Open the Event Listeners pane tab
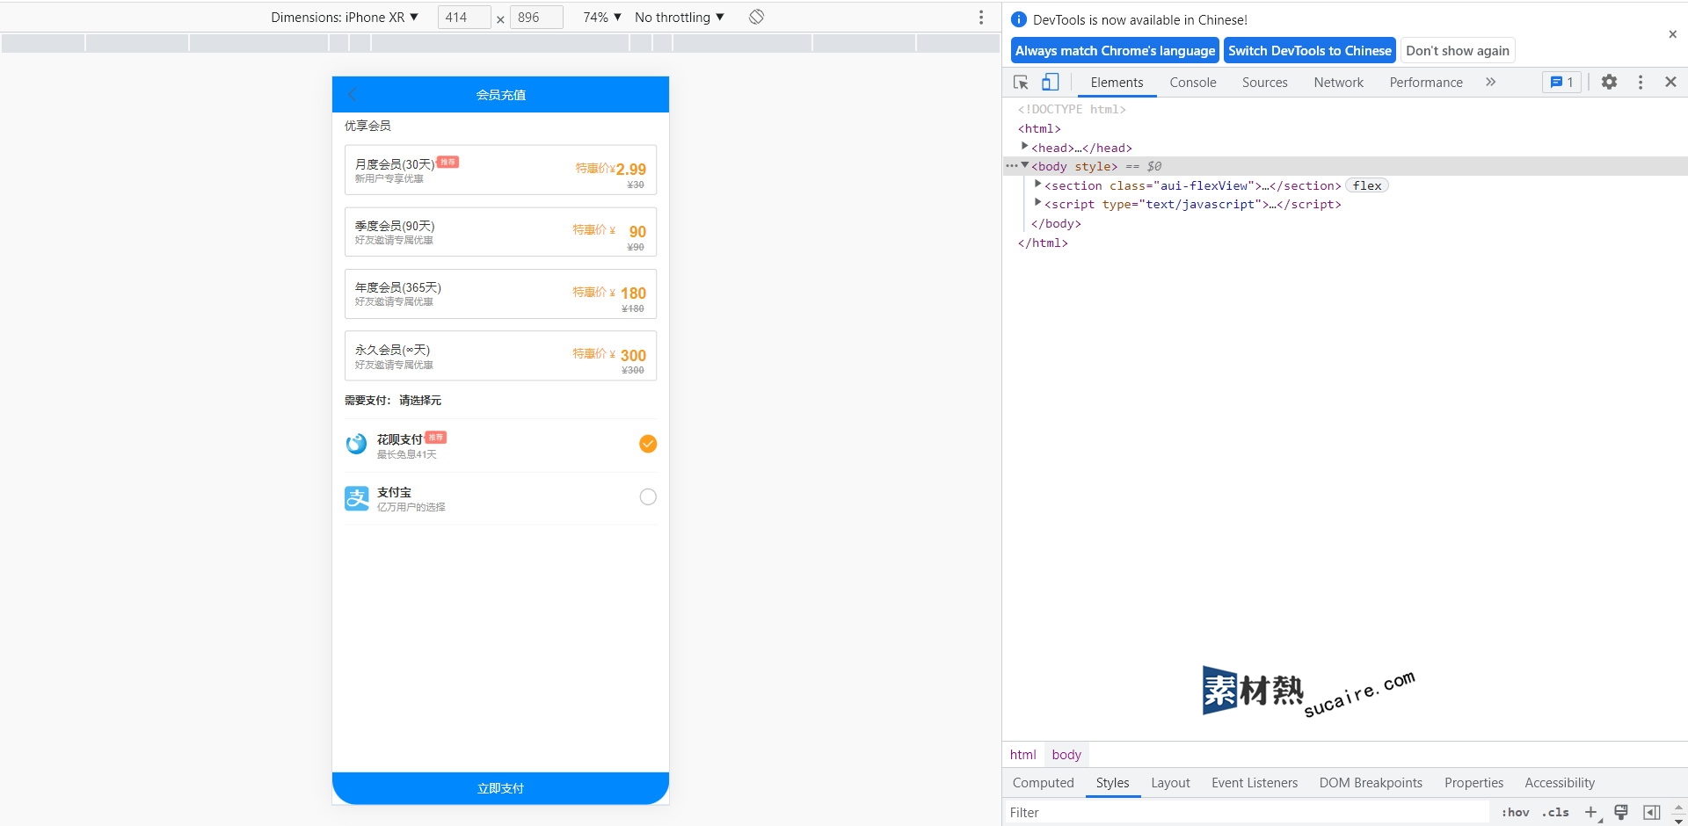The width and height of the screenshot is (1688, 826). pos(1254,783)
